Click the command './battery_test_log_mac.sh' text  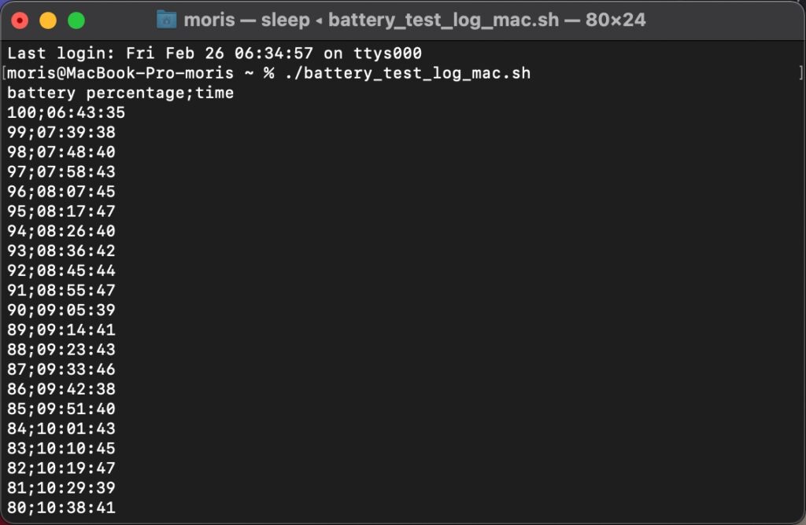tap(408, 73)
